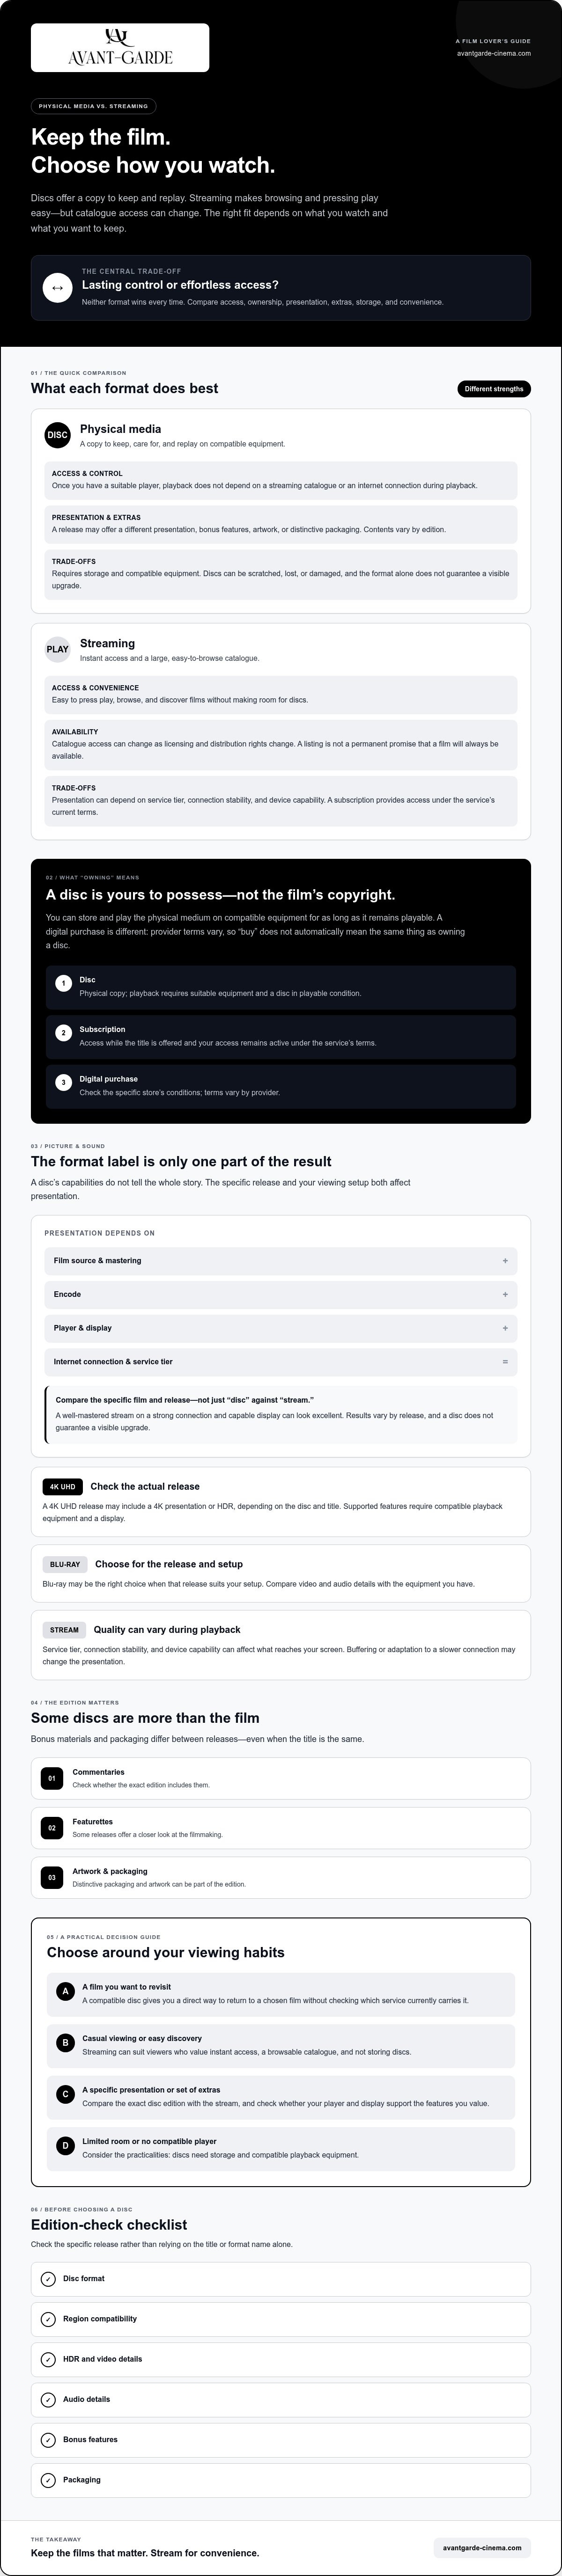
Task: Open the avantgarde-cinema.com link in header
Action: [x=494, y=53]
